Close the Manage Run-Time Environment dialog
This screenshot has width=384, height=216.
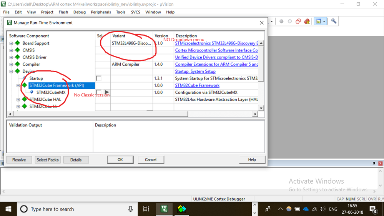(x=261, y=23)
